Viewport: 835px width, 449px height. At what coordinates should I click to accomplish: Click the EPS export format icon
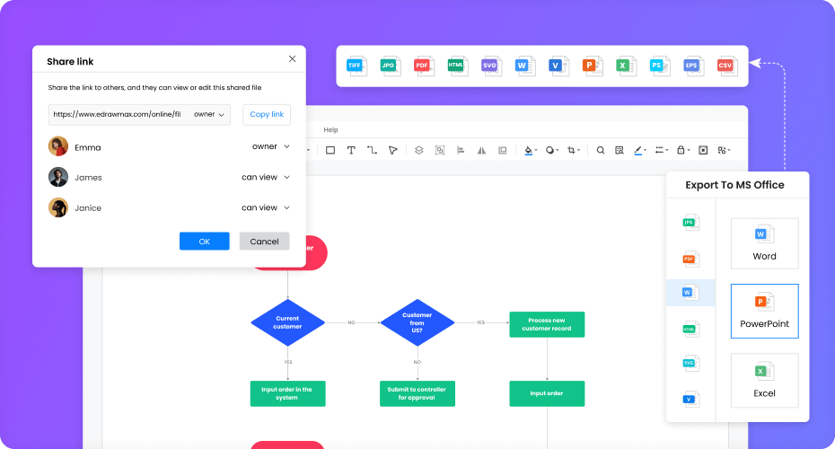[693, 66]
